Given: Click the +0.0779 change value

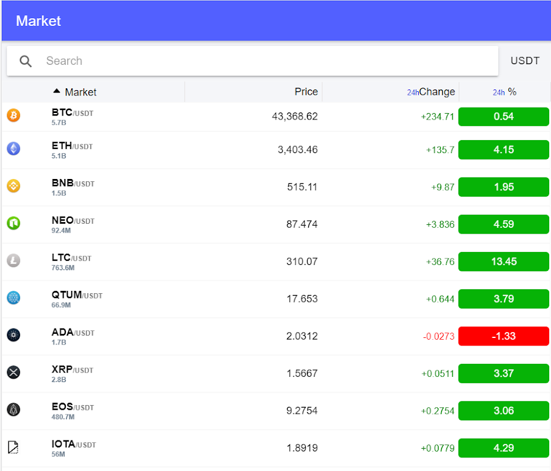Looking at the screenshot, I should 438,448.
